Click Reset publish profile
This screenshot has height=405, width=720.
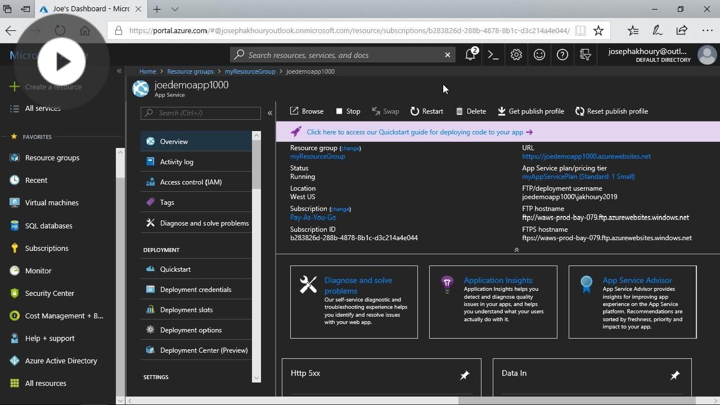pos(611,111)
